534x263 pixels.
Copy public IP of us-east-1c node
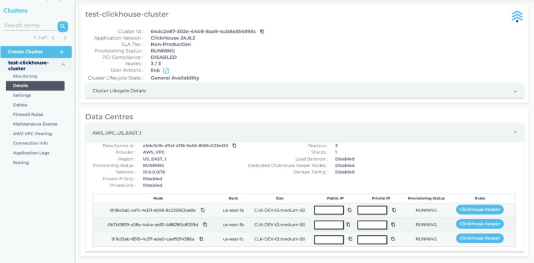click(350, 239)
